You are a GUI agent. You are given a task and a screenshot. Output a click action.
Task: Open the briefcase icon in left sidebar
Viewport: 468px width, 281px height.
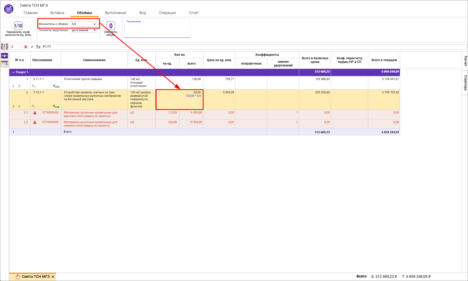5,56
